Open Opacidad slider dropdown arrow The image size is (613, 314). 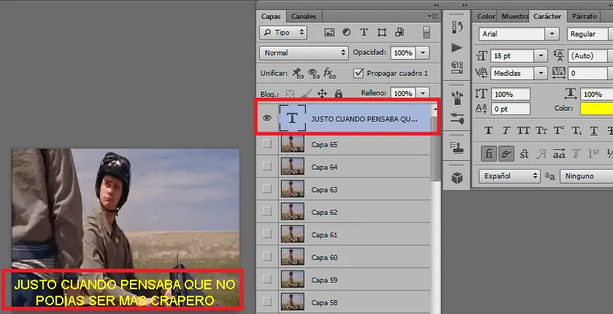pyautogui.click(x=423, y=52)
